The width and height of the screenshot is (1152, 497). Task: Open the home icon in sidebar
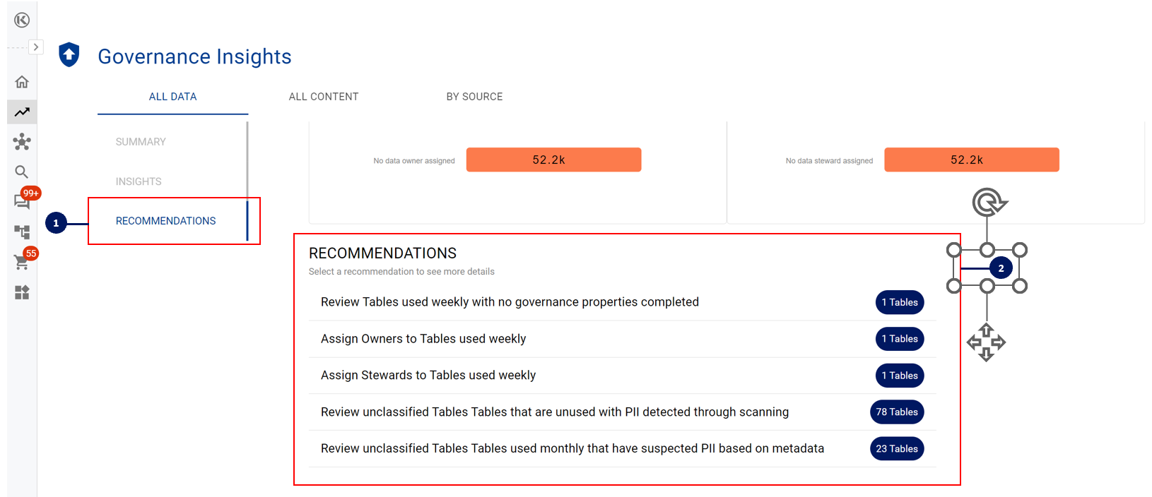click(x=22, y=82)
